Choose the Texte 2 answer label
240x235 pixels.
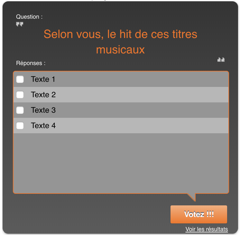(x=43, y=95)
